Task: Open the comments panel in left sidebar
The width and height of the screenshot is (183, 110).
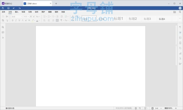Action: (x=3, y=32)
